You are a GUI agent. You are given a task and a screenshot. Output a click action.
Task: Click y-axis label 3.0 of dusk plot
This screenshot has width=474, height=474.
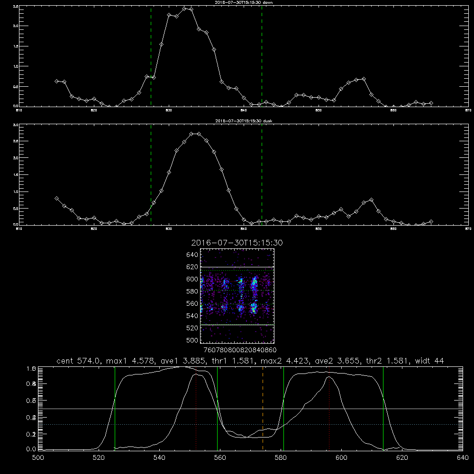pyautogui.click(x=16, y=125)
